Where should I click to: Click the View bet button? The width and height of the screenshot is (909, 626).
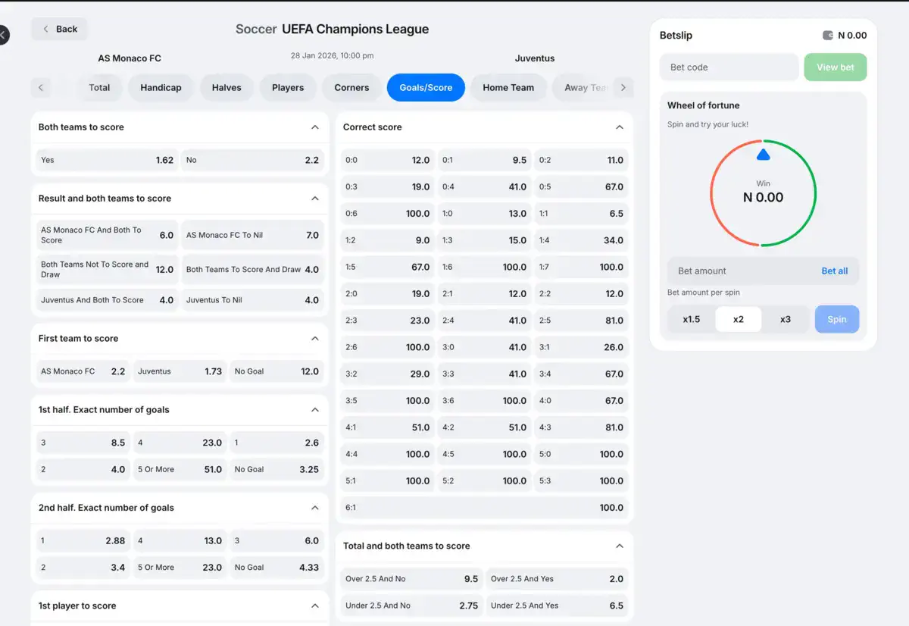pos(836,67)
